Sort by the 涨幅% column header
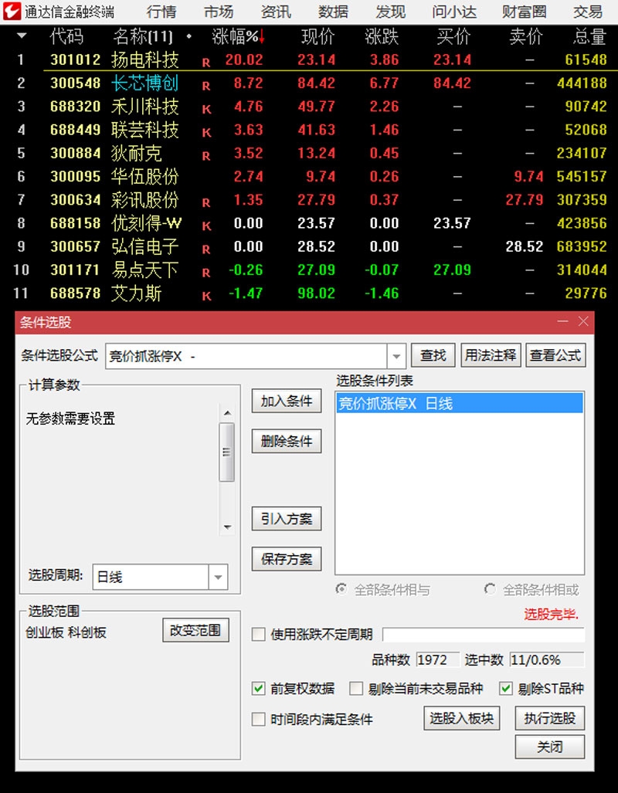 click(238, 36)
